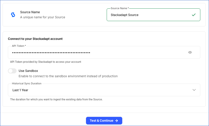Click the Test & Continue button
Viewport: 209px width, 126px height.
tap(104, 121)
